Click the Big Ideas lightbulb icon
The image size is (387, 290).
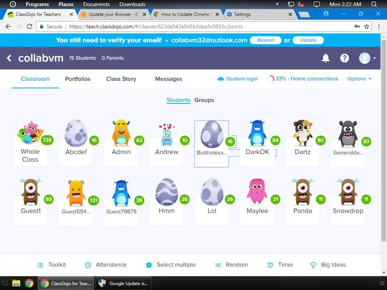click(313, 265)
